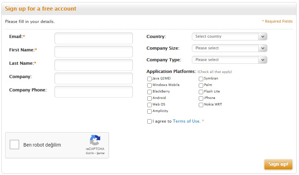Expand the Company Size dropdown
Screen dimensions: 299x175
[229, 48]
